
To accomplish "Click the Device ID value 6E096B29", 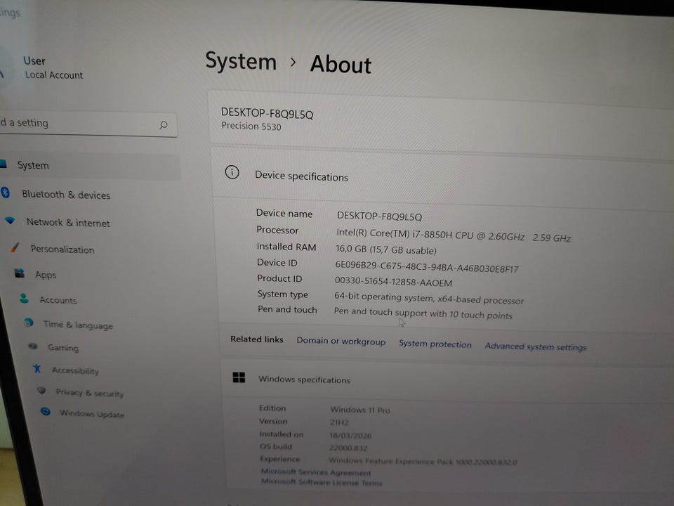I will coord(426,267).
